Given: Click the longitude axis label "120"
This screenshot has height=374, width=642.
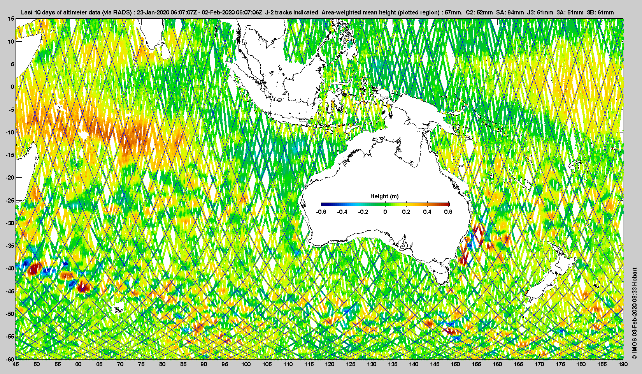Looking at the screenshot, I should pyautogui.click(x=330, y=364).
